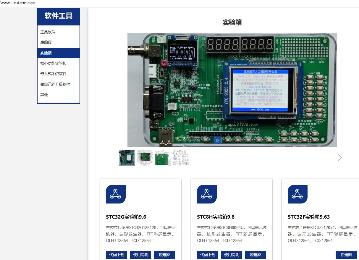Click 使用说明 for STC32G实验箱
The height and width of the screenshot is (260, 359).
(140, 255)
